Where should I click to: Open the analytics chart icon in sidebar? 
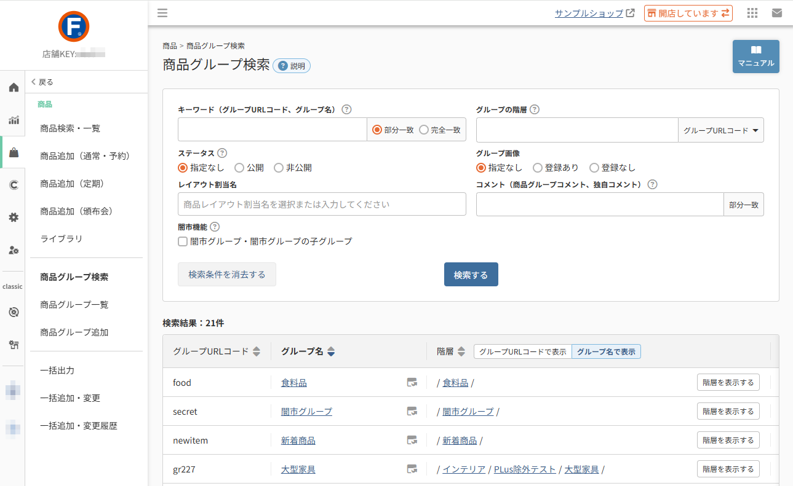tap(14, 120)
